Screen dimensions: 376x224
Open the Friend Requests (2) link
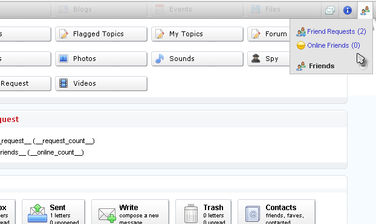tap(337, 31)
